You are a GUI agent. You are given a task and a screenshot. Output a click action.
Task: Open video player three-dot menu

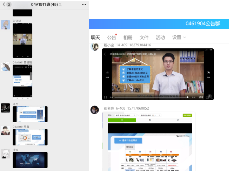pyautogui.click(x=208, y=54)
